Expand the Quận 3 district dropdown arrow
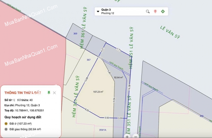Image resolution: width=212 pixels, height=138 pixels. (x=98, y=11)
